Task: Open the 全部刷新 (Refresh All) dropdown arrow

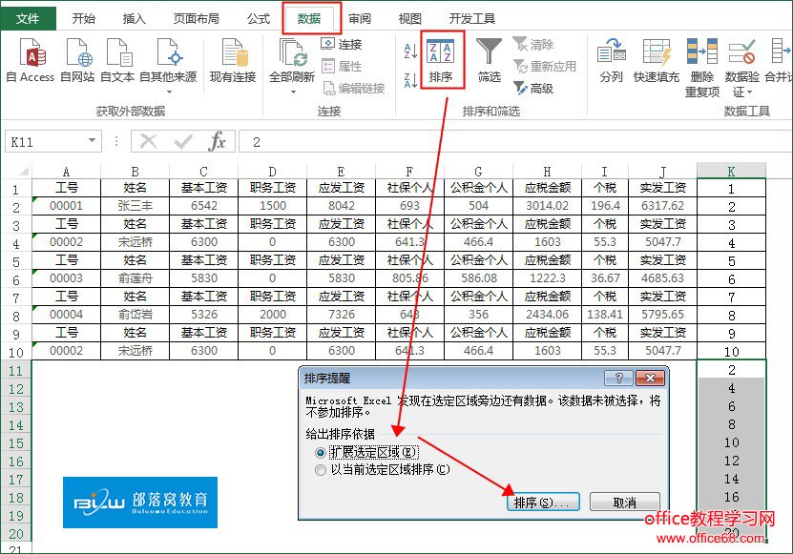Action: pyautogui.click(x=292, y=92)
